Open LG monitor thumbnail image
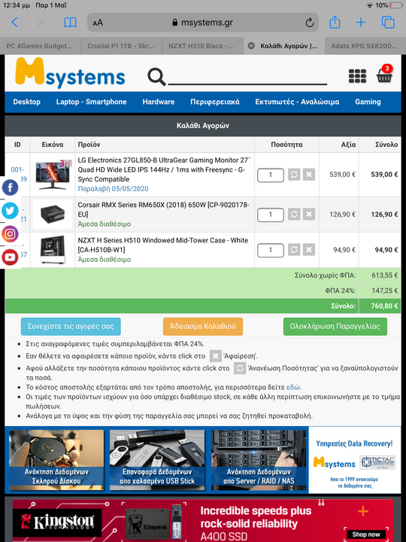The image size is (406, 542). coord(53,175)
